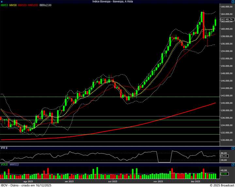The width and height of the screenshot is (235, 187).
Task: Click the MMS200 indicator label
Action: point(33,5)
